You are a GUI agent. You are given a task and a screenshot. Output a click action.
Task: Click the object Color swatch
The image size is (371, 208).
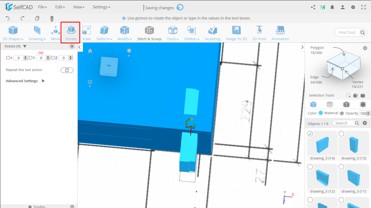click(x=321, y=113)
